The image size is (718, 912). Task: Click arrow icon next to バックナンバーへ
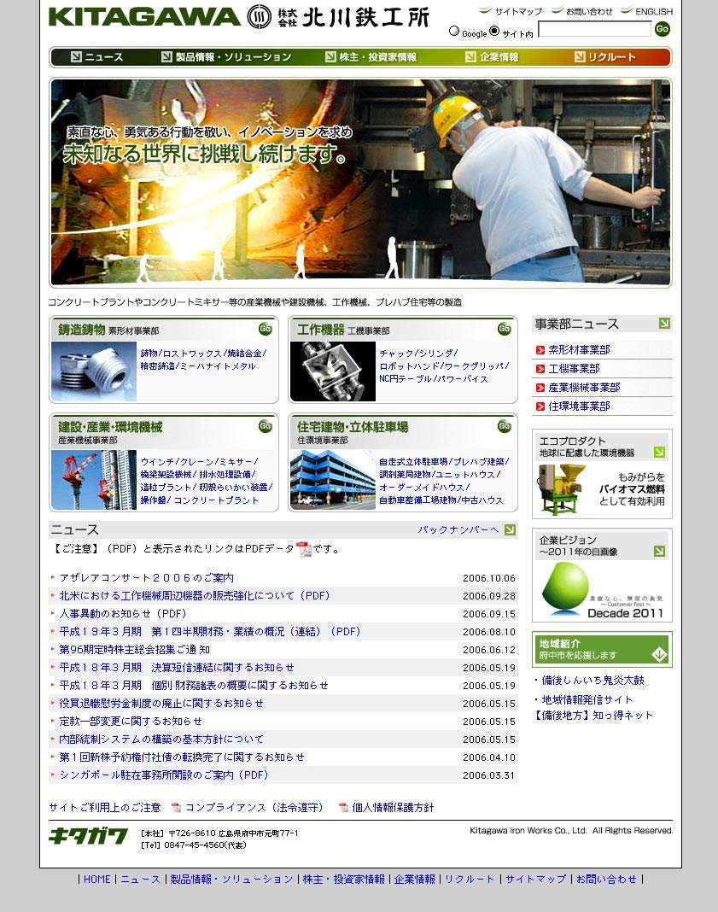click(x=510, y=530)
